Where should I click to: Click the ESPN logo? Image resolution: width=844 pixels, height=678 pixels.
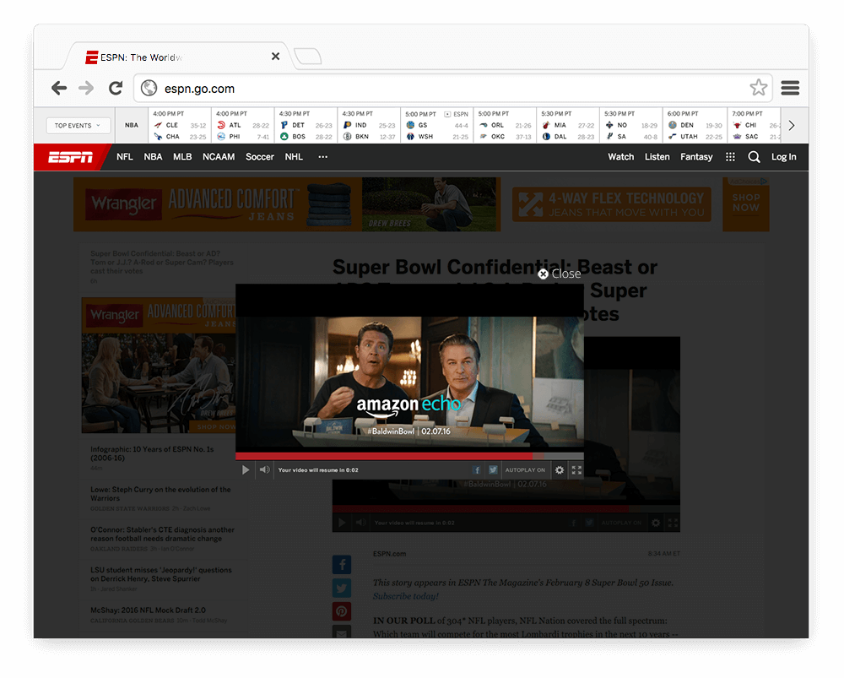click(x=71, y=157)
